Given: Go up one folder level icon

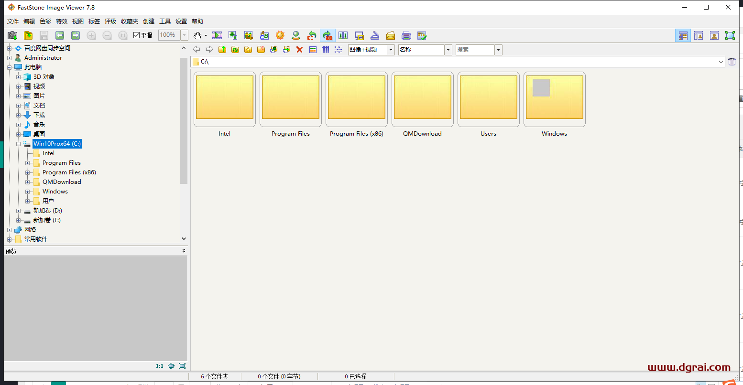Looking at the screenshot, I should click(222, 50).
